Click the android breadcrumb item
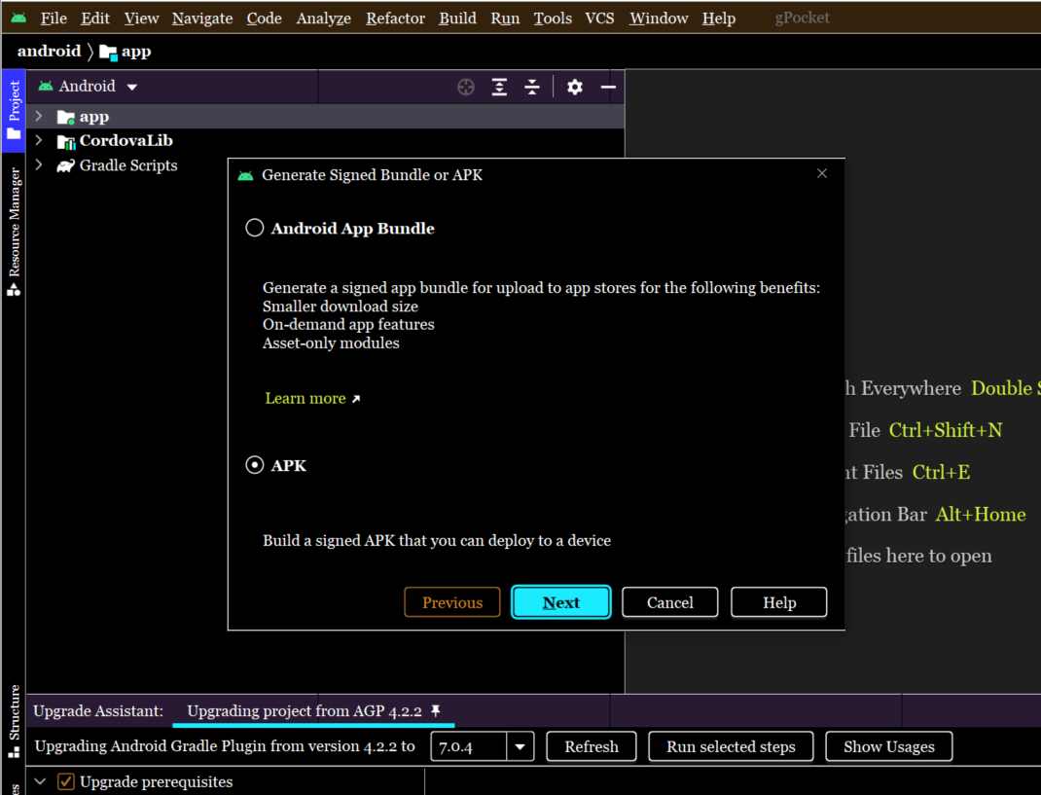This screenshot has width=1041, height=795. click(49, 52)
